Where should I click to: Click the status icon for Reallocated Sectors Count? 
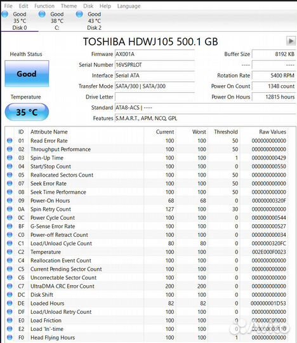point(10,175)
